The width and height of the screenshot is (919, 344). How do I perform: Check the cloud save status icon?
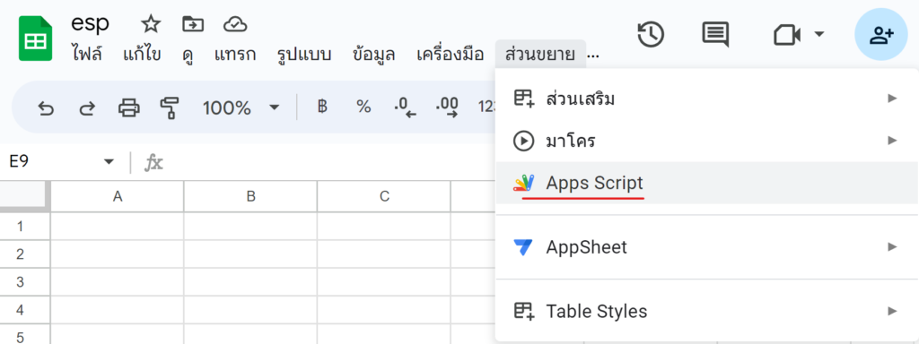[235, 24]
